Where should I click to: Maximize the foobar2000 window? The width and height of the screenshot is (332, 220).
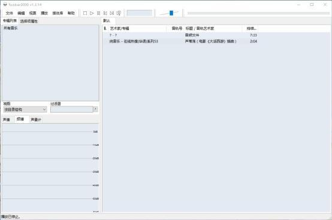coord(312,4)
